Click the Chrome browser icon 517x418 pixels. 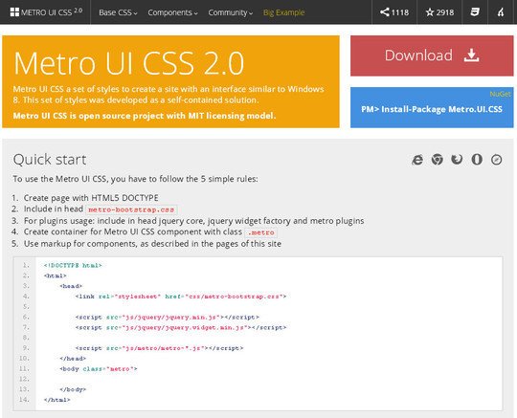tap(438, 160)
